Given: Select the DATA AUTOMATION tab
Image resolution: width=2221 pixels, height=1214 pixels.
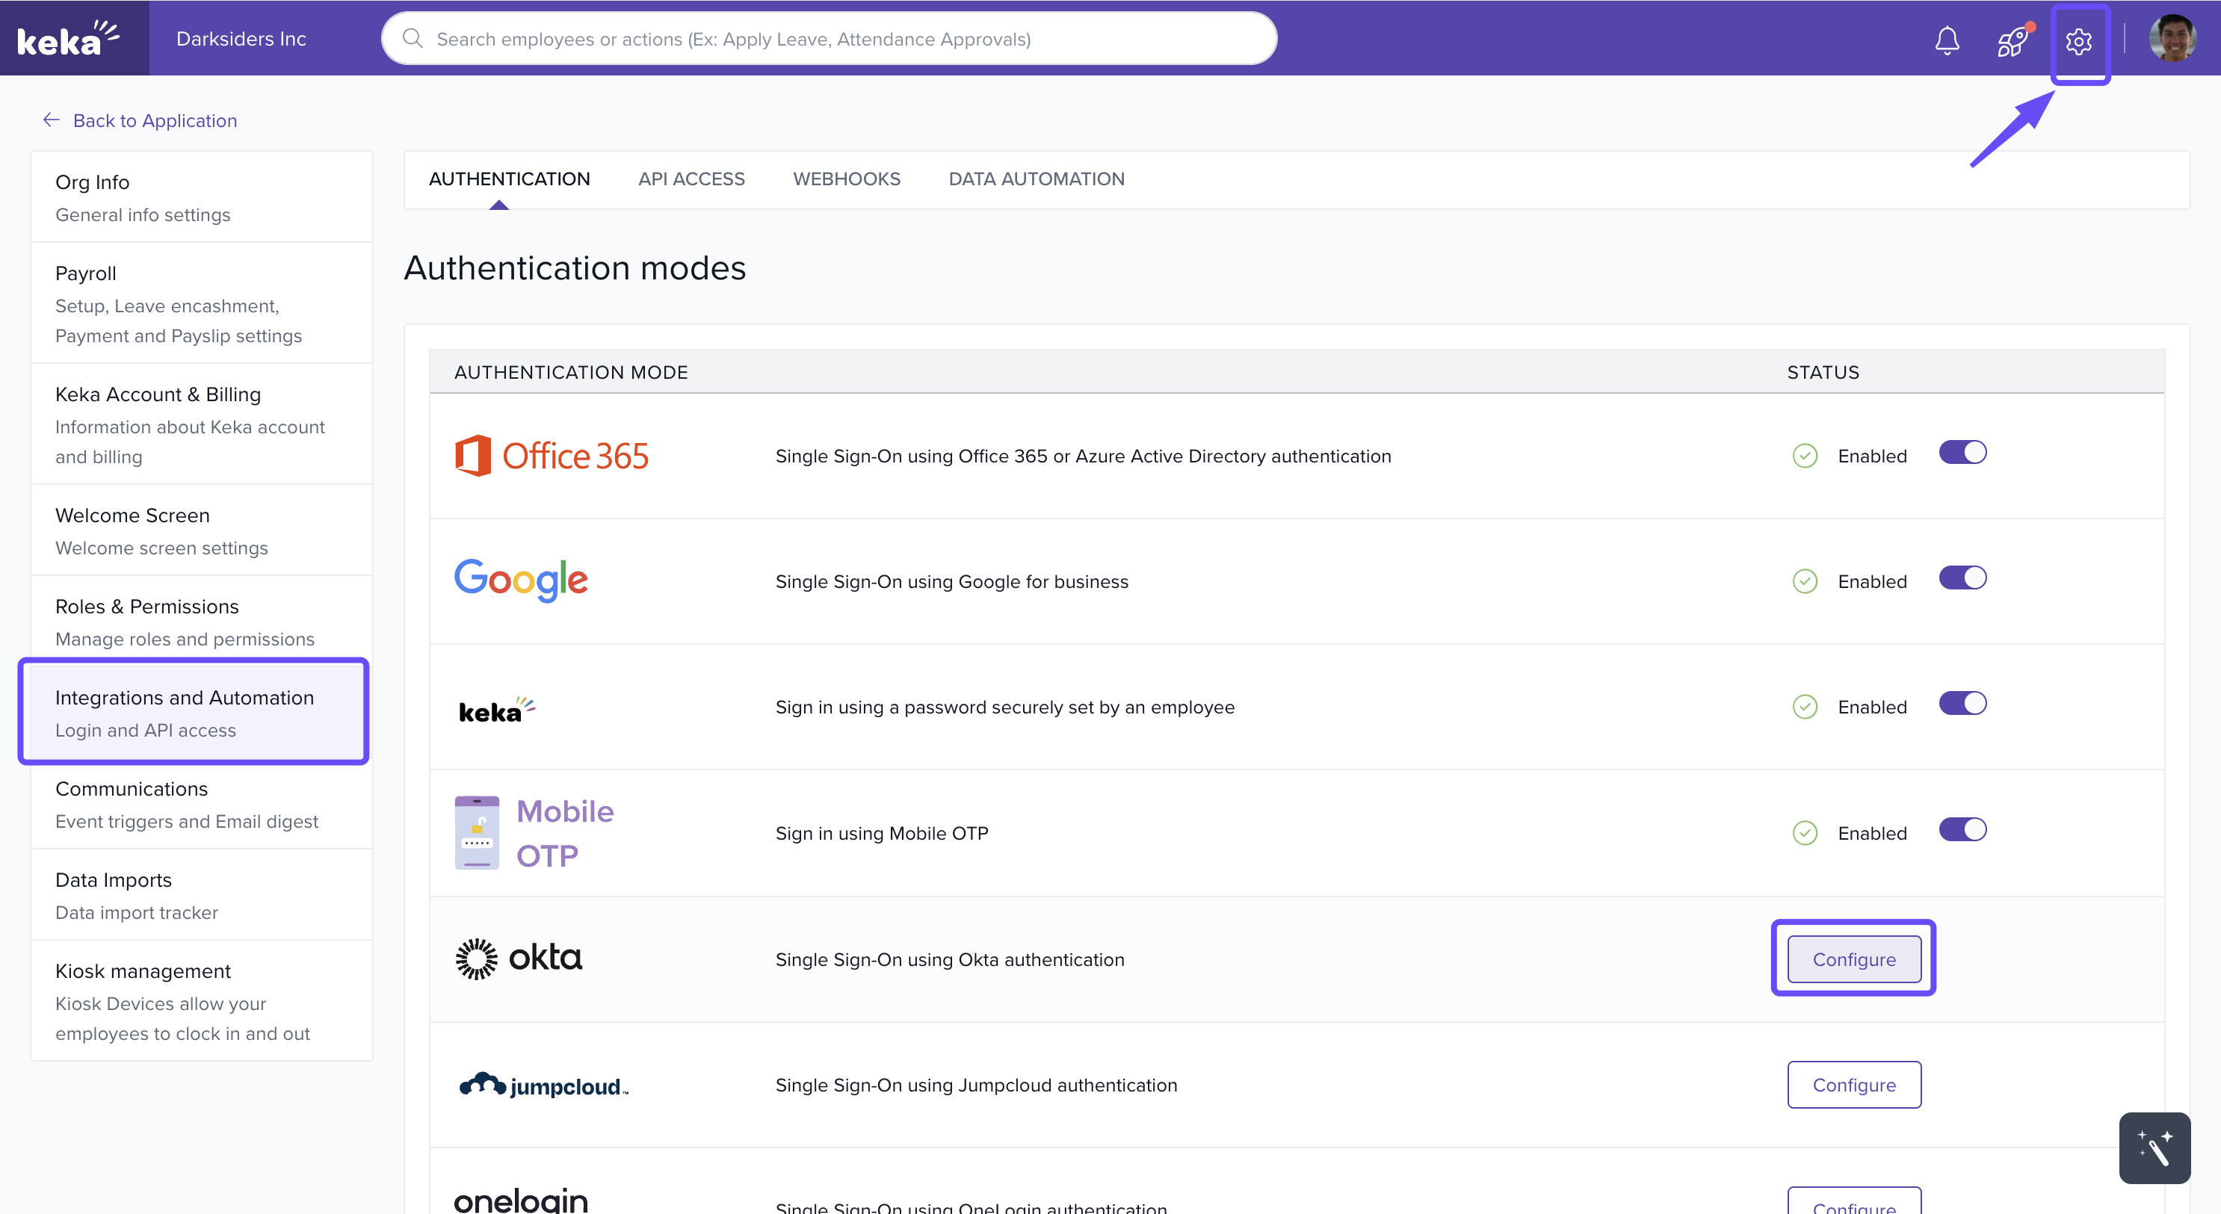Looking at the screenshot, I should pos(1036,179).
